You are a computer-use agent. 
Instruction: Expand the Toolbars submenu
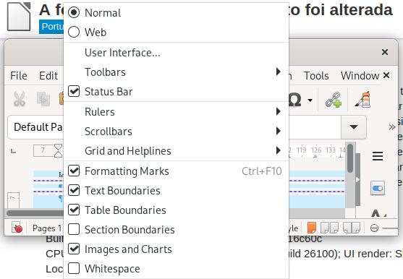click(x=176, y=72)
